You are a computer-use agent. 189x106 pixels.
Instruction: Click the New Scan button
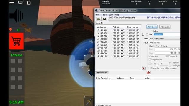point(152,27)
